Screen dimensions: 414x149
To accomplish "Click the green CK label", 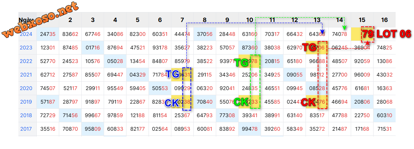I will (x=241, y=102).
